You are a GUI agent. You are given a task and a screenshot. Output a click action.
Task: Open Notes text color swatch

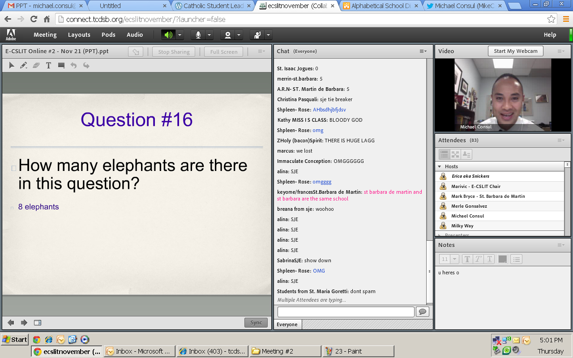[502, 259]
